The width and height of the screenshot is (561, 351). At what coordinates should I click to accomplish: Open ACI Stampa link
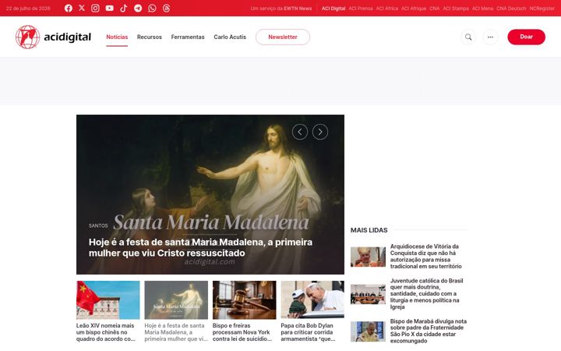point(456,9)
